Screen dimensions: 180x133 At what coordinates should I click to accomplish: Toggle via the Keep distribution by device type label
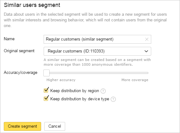pyautogui.click(x=80, y=99)
